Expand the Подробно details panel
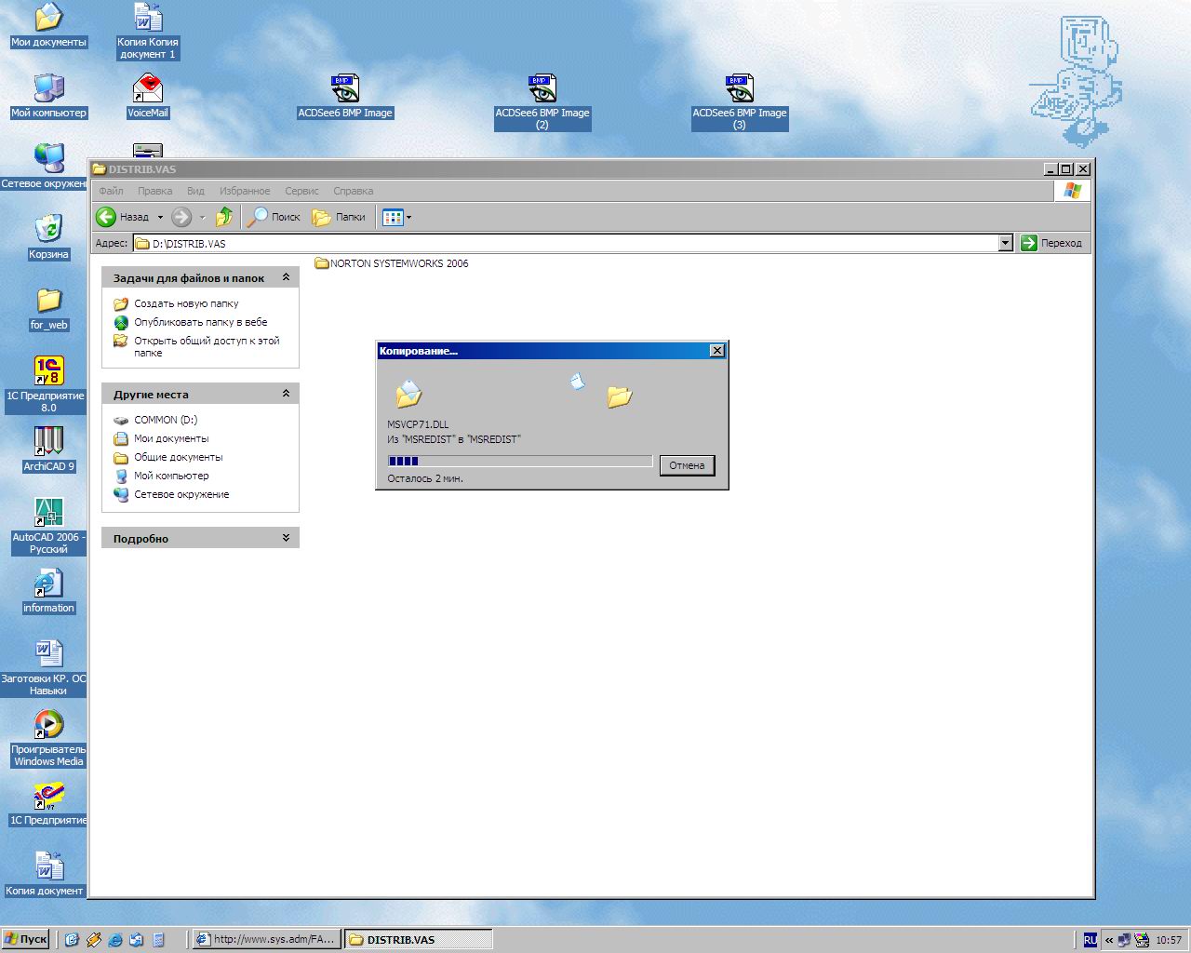This screenshot has height=953, width=1191. (286, 538)
